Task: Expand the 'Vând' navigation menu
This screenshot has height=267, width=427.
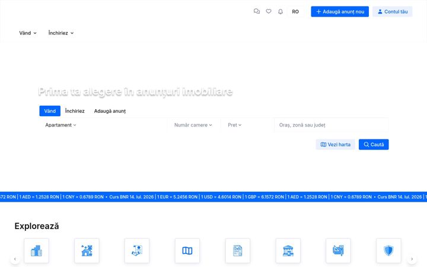Action: click(28, 33)
